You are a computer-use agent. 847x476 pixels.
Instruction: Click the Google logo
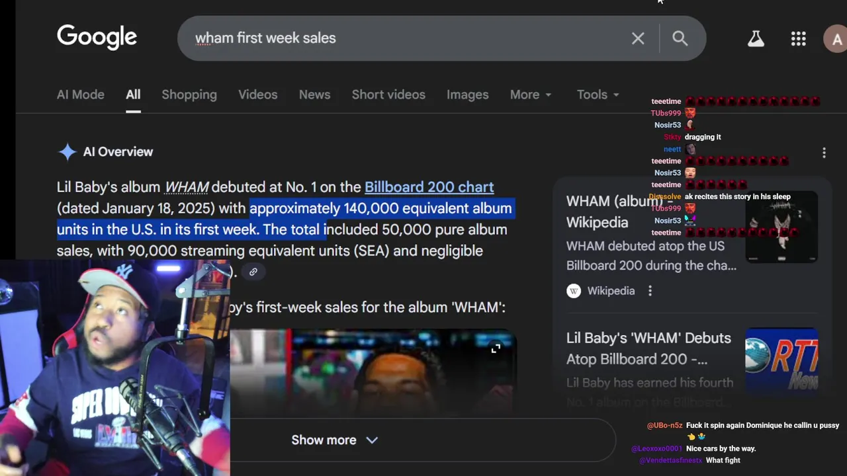click(x=97, y=37)
